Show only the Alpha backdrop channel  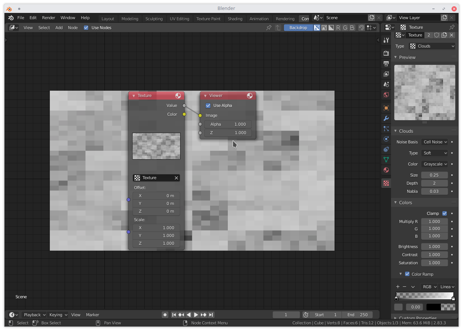point(331,28)
